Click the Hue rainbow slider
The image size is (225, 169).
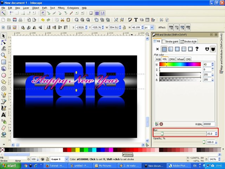coord(180,64)
